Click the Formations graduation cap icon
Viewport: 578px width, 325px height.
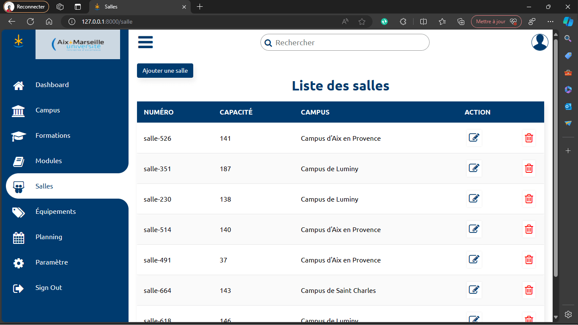(x=19, y=136)
